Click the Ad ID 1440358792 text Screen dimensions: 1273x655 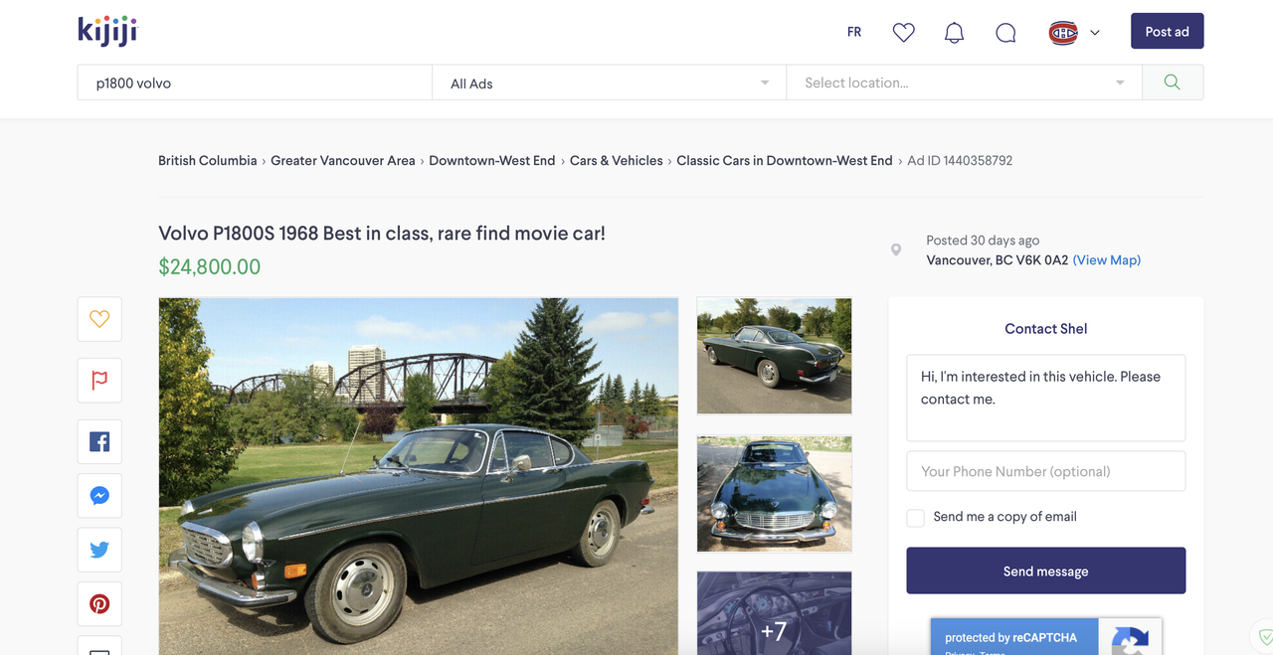(x=960, y=160)
